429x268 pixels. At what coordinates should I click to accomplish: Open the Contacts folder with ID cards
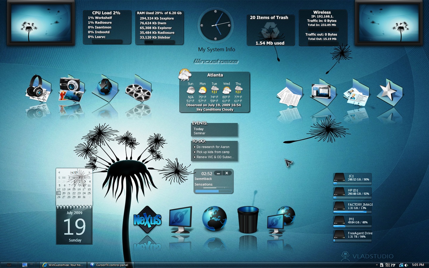tap(356, 93)
